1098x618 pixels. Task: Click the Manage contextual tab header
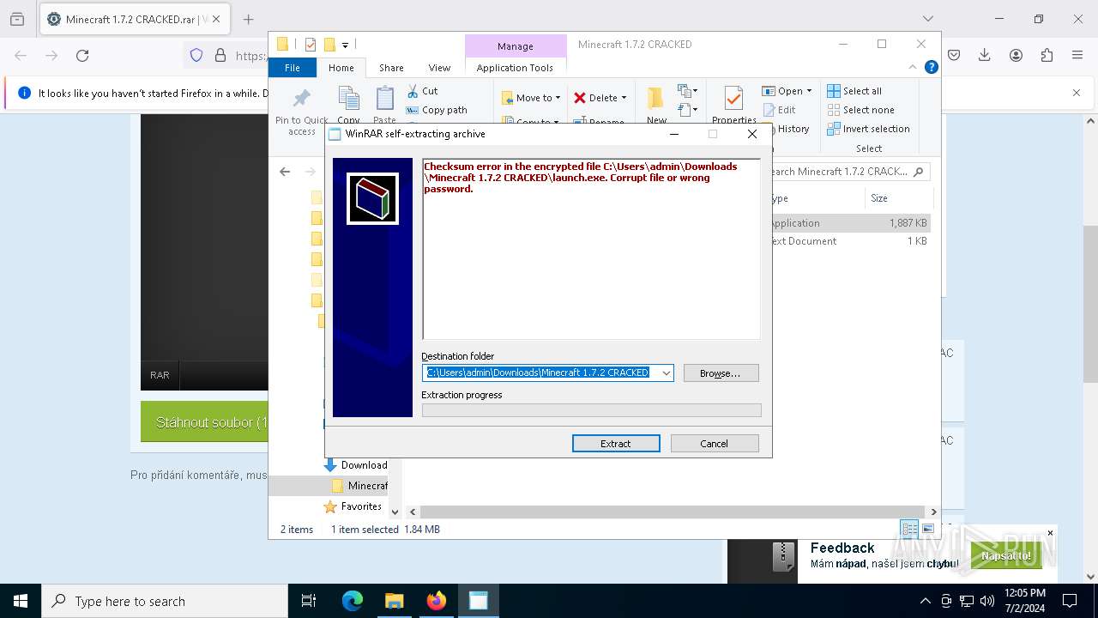pos(516,46)
